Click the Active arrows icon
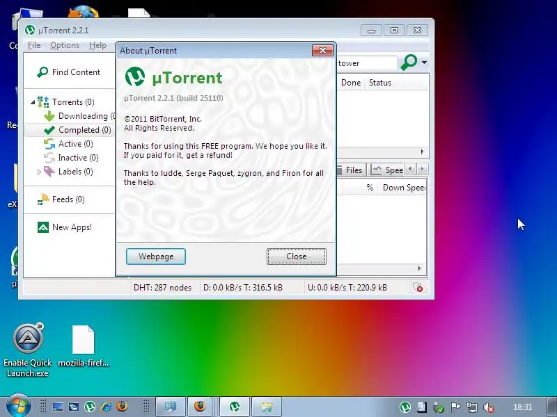Screen dimensions: 557x417 pyautogui.click(x=49, y=144)
